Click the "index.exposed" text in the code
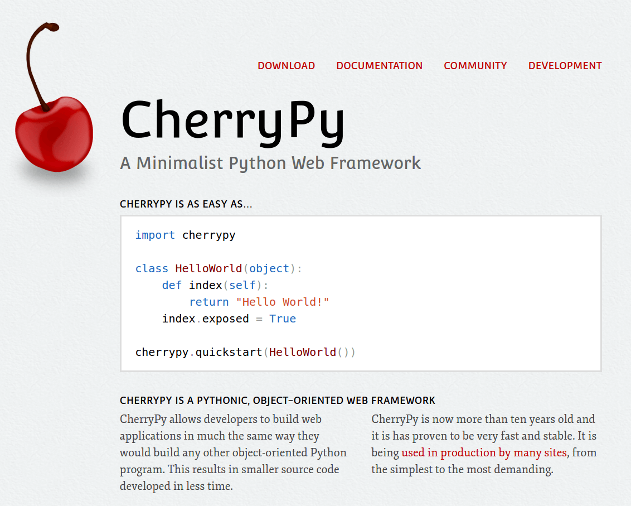 point(205,319)
